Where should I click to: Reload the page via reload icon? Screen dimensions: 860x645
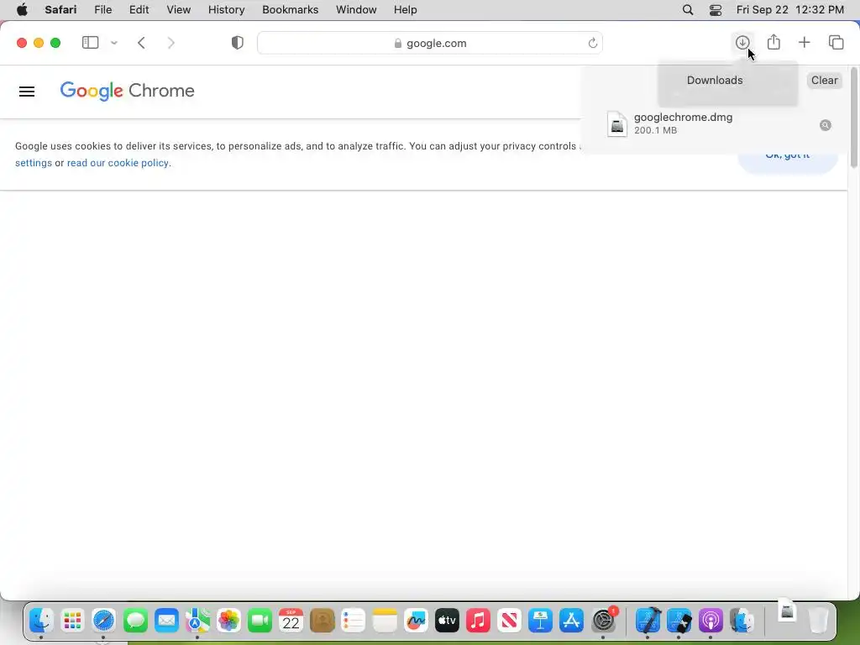click(592, 43)
